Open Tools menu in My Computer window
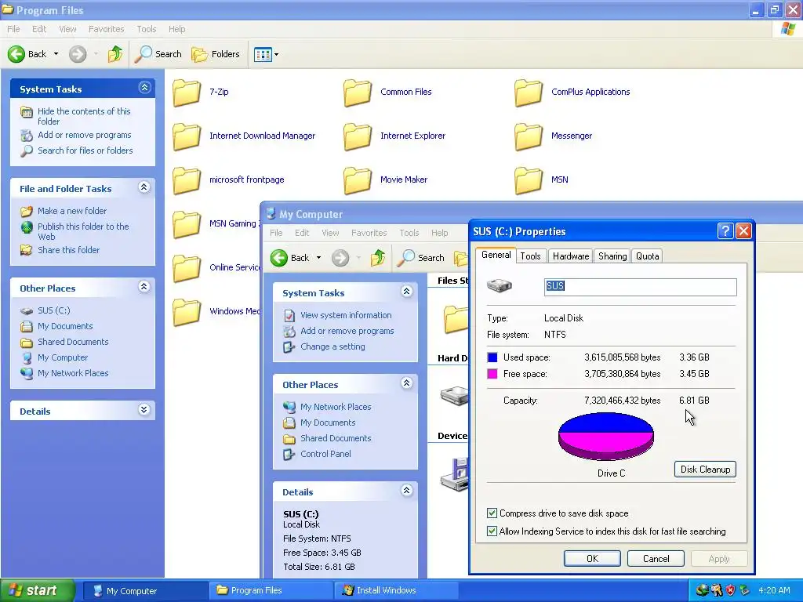The width and height of the screenshot is (803, 602). click(409, 233)
